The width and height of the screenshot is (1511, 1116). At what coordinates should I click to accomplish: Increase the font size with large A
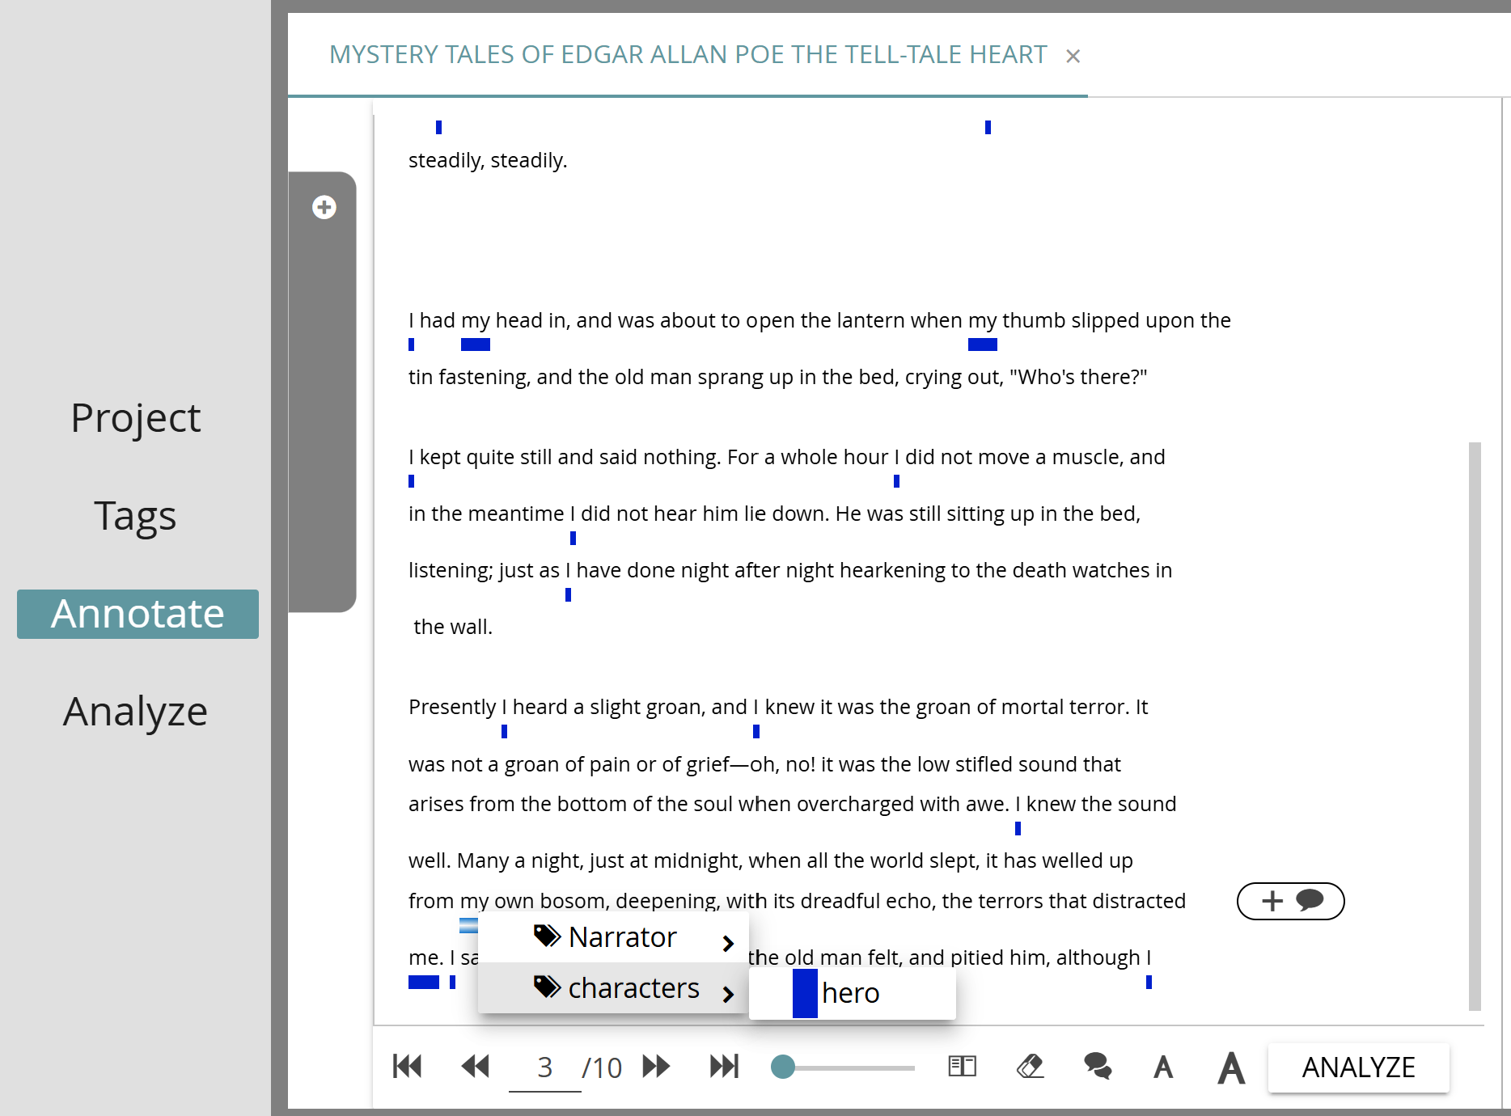[x=1230, y=1067]
